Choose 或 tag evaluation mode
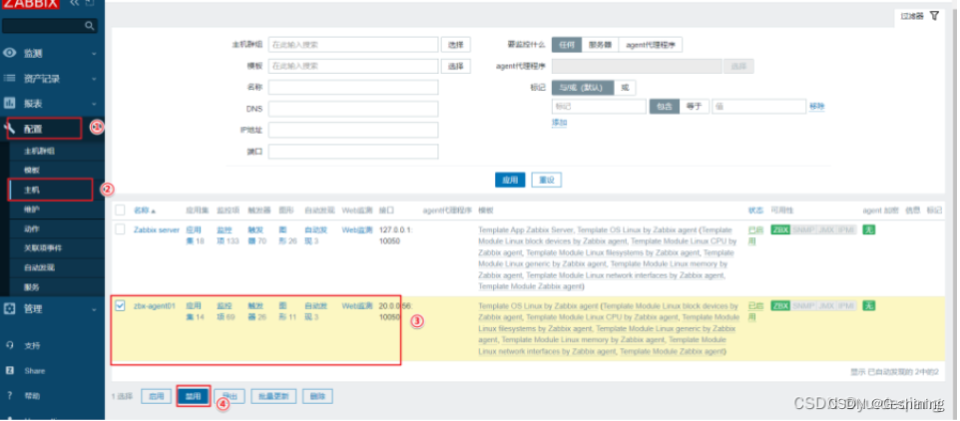Image resolution: width=960 pixels, height=421 pixels. click(625, 88)
